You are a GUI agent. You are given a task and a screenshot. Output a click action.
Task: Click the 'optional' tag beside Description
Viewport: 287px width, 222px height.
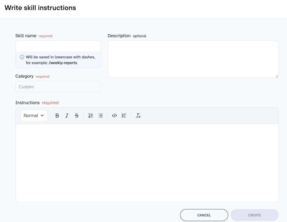[x=140, y=36]
